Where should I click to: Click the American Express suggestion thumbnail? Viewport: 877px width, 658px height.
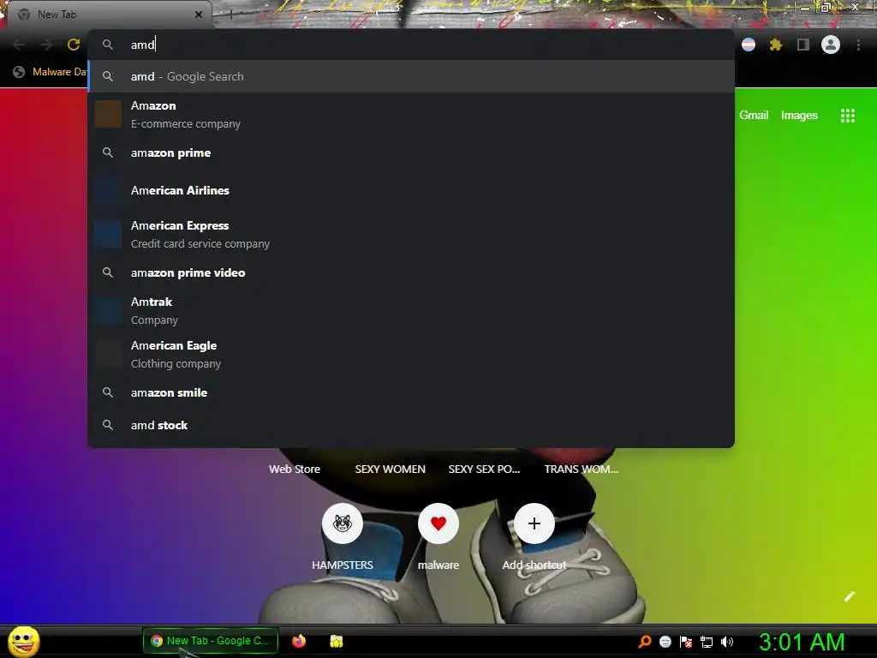pyautogui.click(x=108, y=234)
